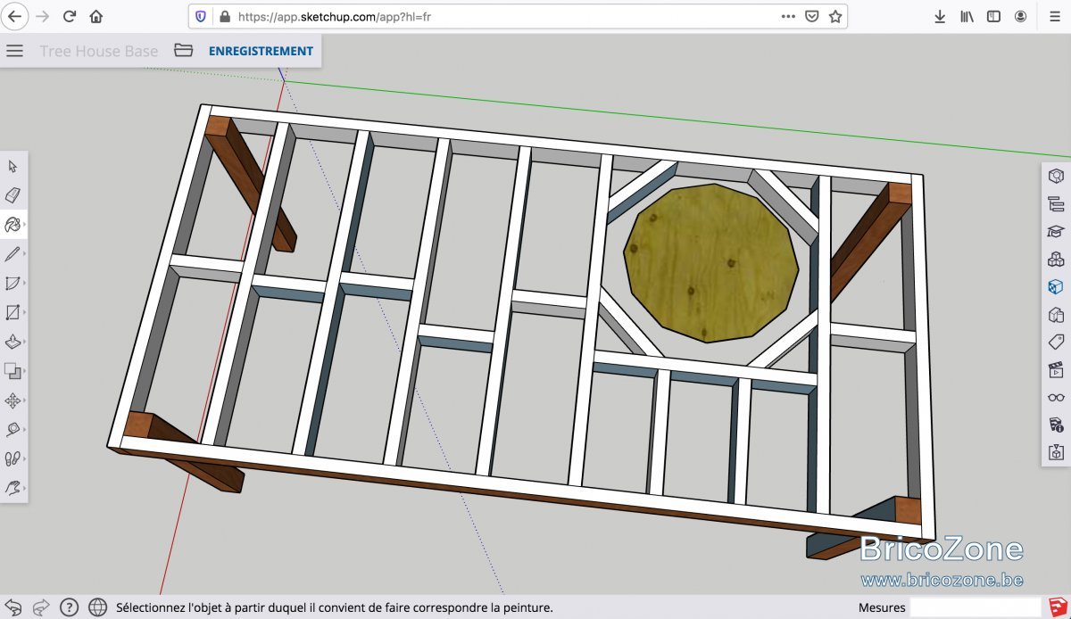Click the SketchUp logo icon
The height and width of the screenshot is (619, 1071).
(x=1057, y=607)
